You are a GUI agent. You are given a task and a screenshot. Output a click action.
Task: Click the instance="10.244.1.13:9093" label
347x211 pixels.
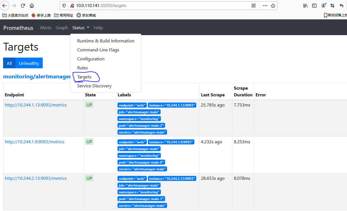coord(172,105)
